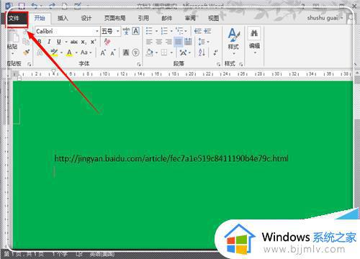Apply superscript formatting
Image resolution: width=360 pixels, height=259 pixels.
(93, 42)
